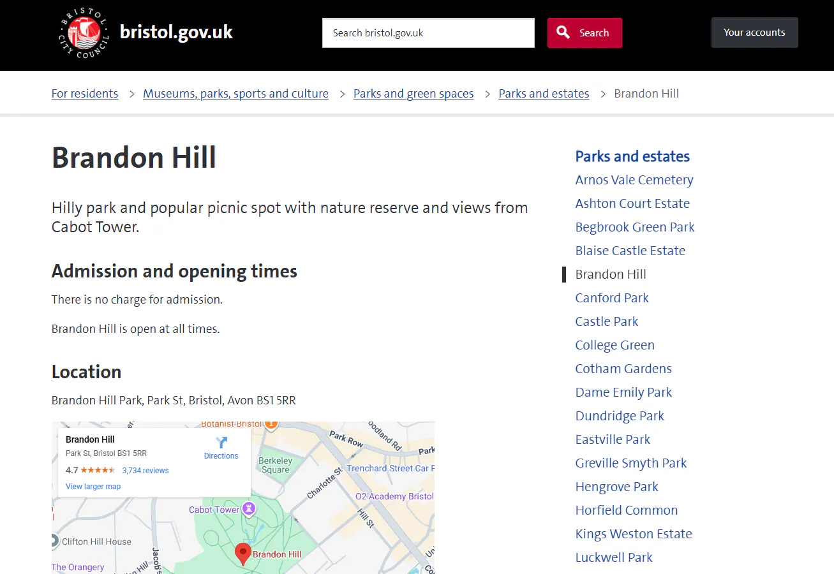834x574 pixels.
Task: Open Blaise Castle Estate page
Action: (630, 251)
